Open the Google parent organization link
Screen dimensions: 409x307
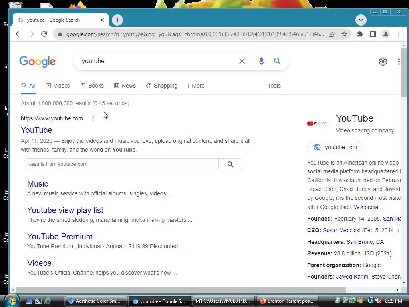(x=372, y=265)
